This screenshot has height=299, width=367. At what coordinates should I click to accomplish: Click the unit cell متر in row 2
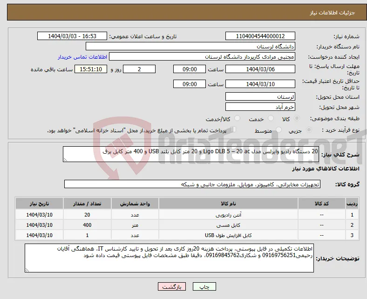(x=135, y=225)
